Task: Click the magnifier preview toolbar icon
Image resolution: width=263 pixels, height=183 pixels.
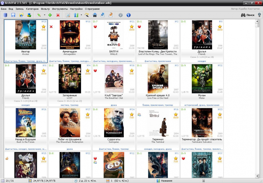Action: 68,15
